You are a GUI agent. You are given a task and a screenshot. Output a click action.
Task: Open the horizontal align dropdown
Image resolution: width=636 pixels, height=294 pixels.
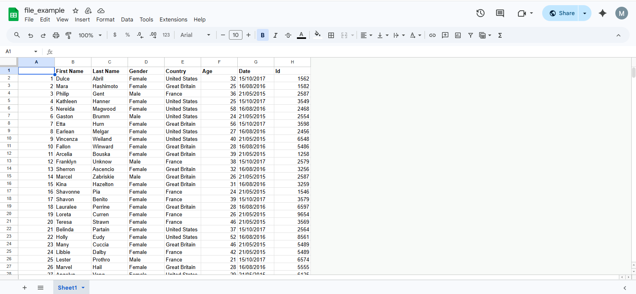click(366, 35)
